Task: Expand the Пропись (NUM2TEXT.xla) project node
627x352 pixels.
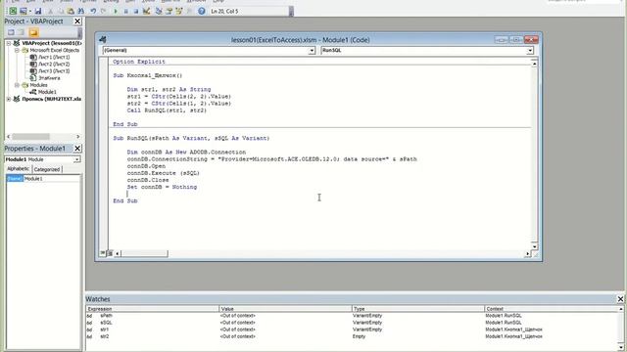Action: 9,99
